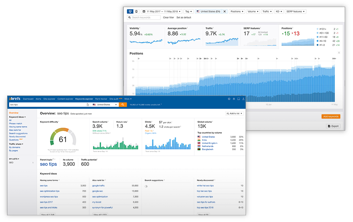
Task: Select Overview in the left sidebar
Action: click(x=14, y=113)
